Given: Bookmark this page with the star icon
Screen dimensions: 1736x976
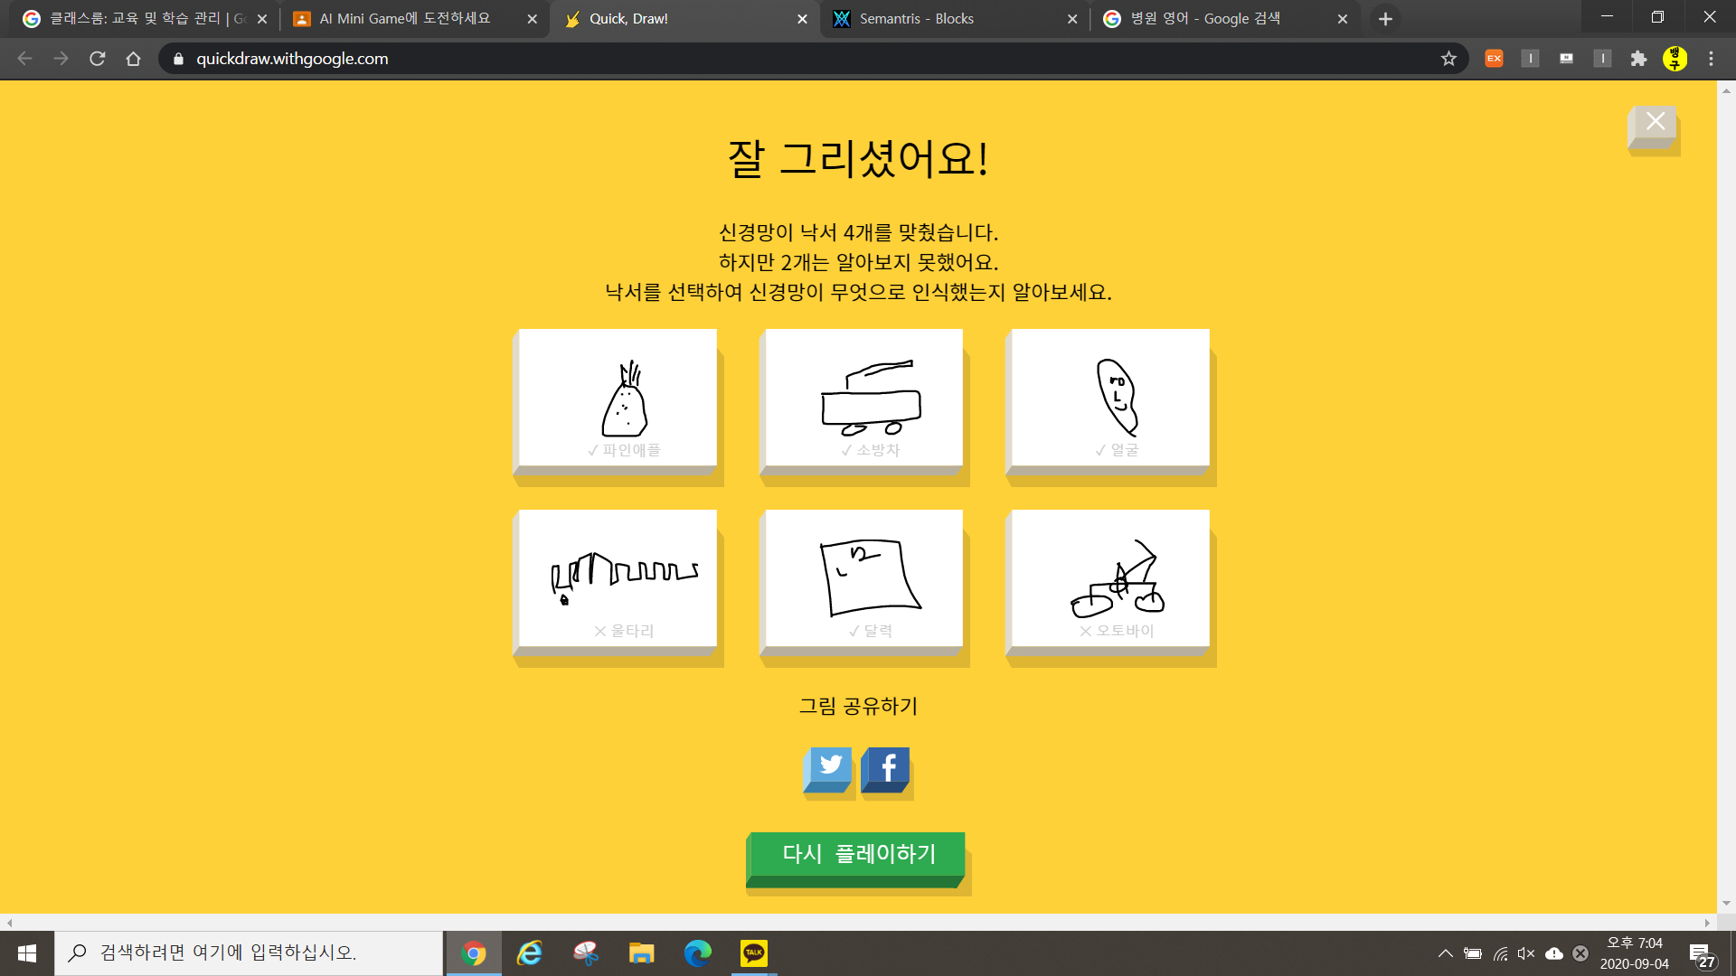Looking at the screenshot, I should (1448, 59).
